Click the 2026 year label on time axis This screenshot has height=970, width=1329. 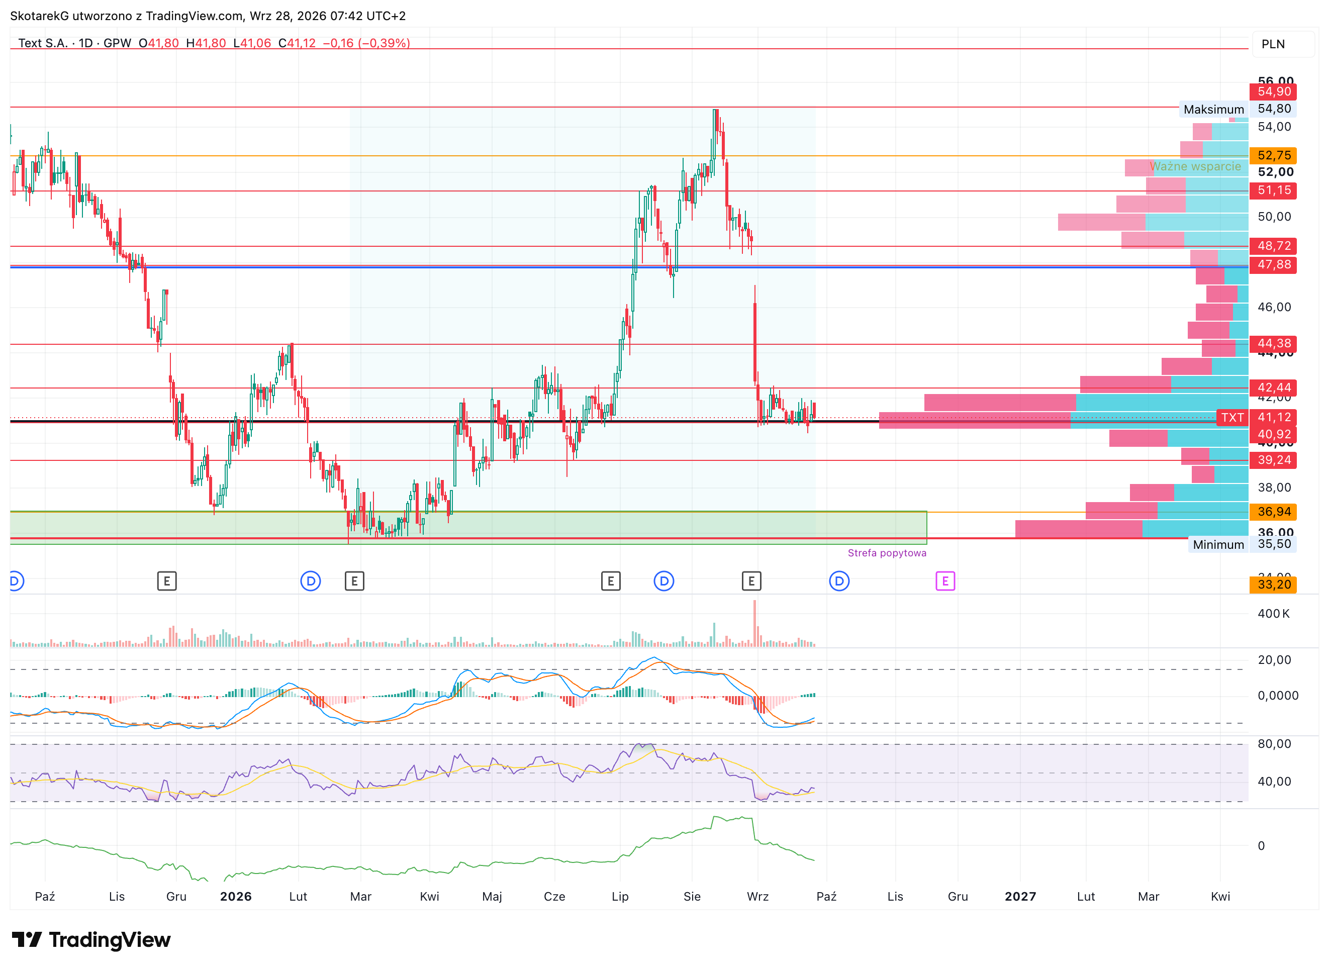tap(236, 897)
